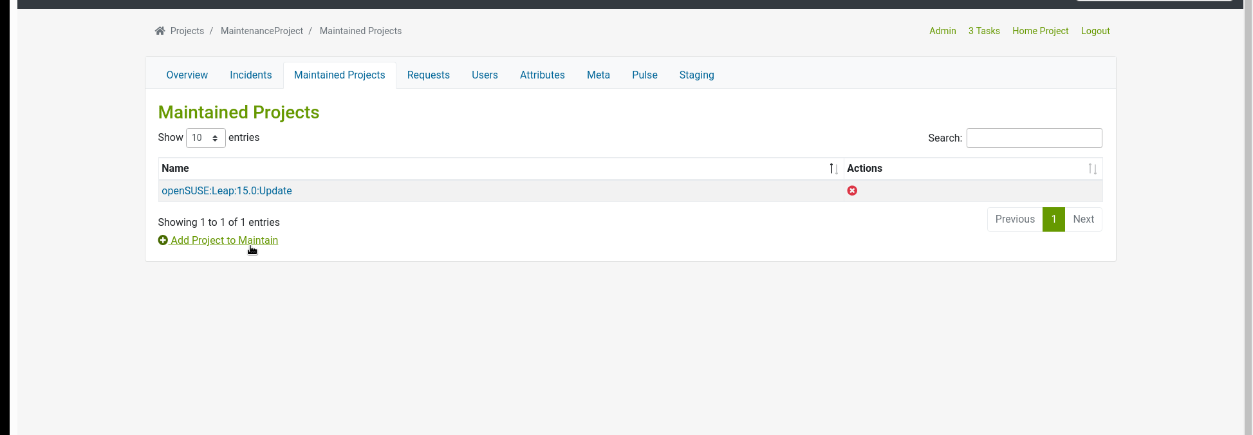Remove openSUSE:Leap:15.0:Update with red delete icon
The image size is (1253, 435).
(x=852, y=190)
